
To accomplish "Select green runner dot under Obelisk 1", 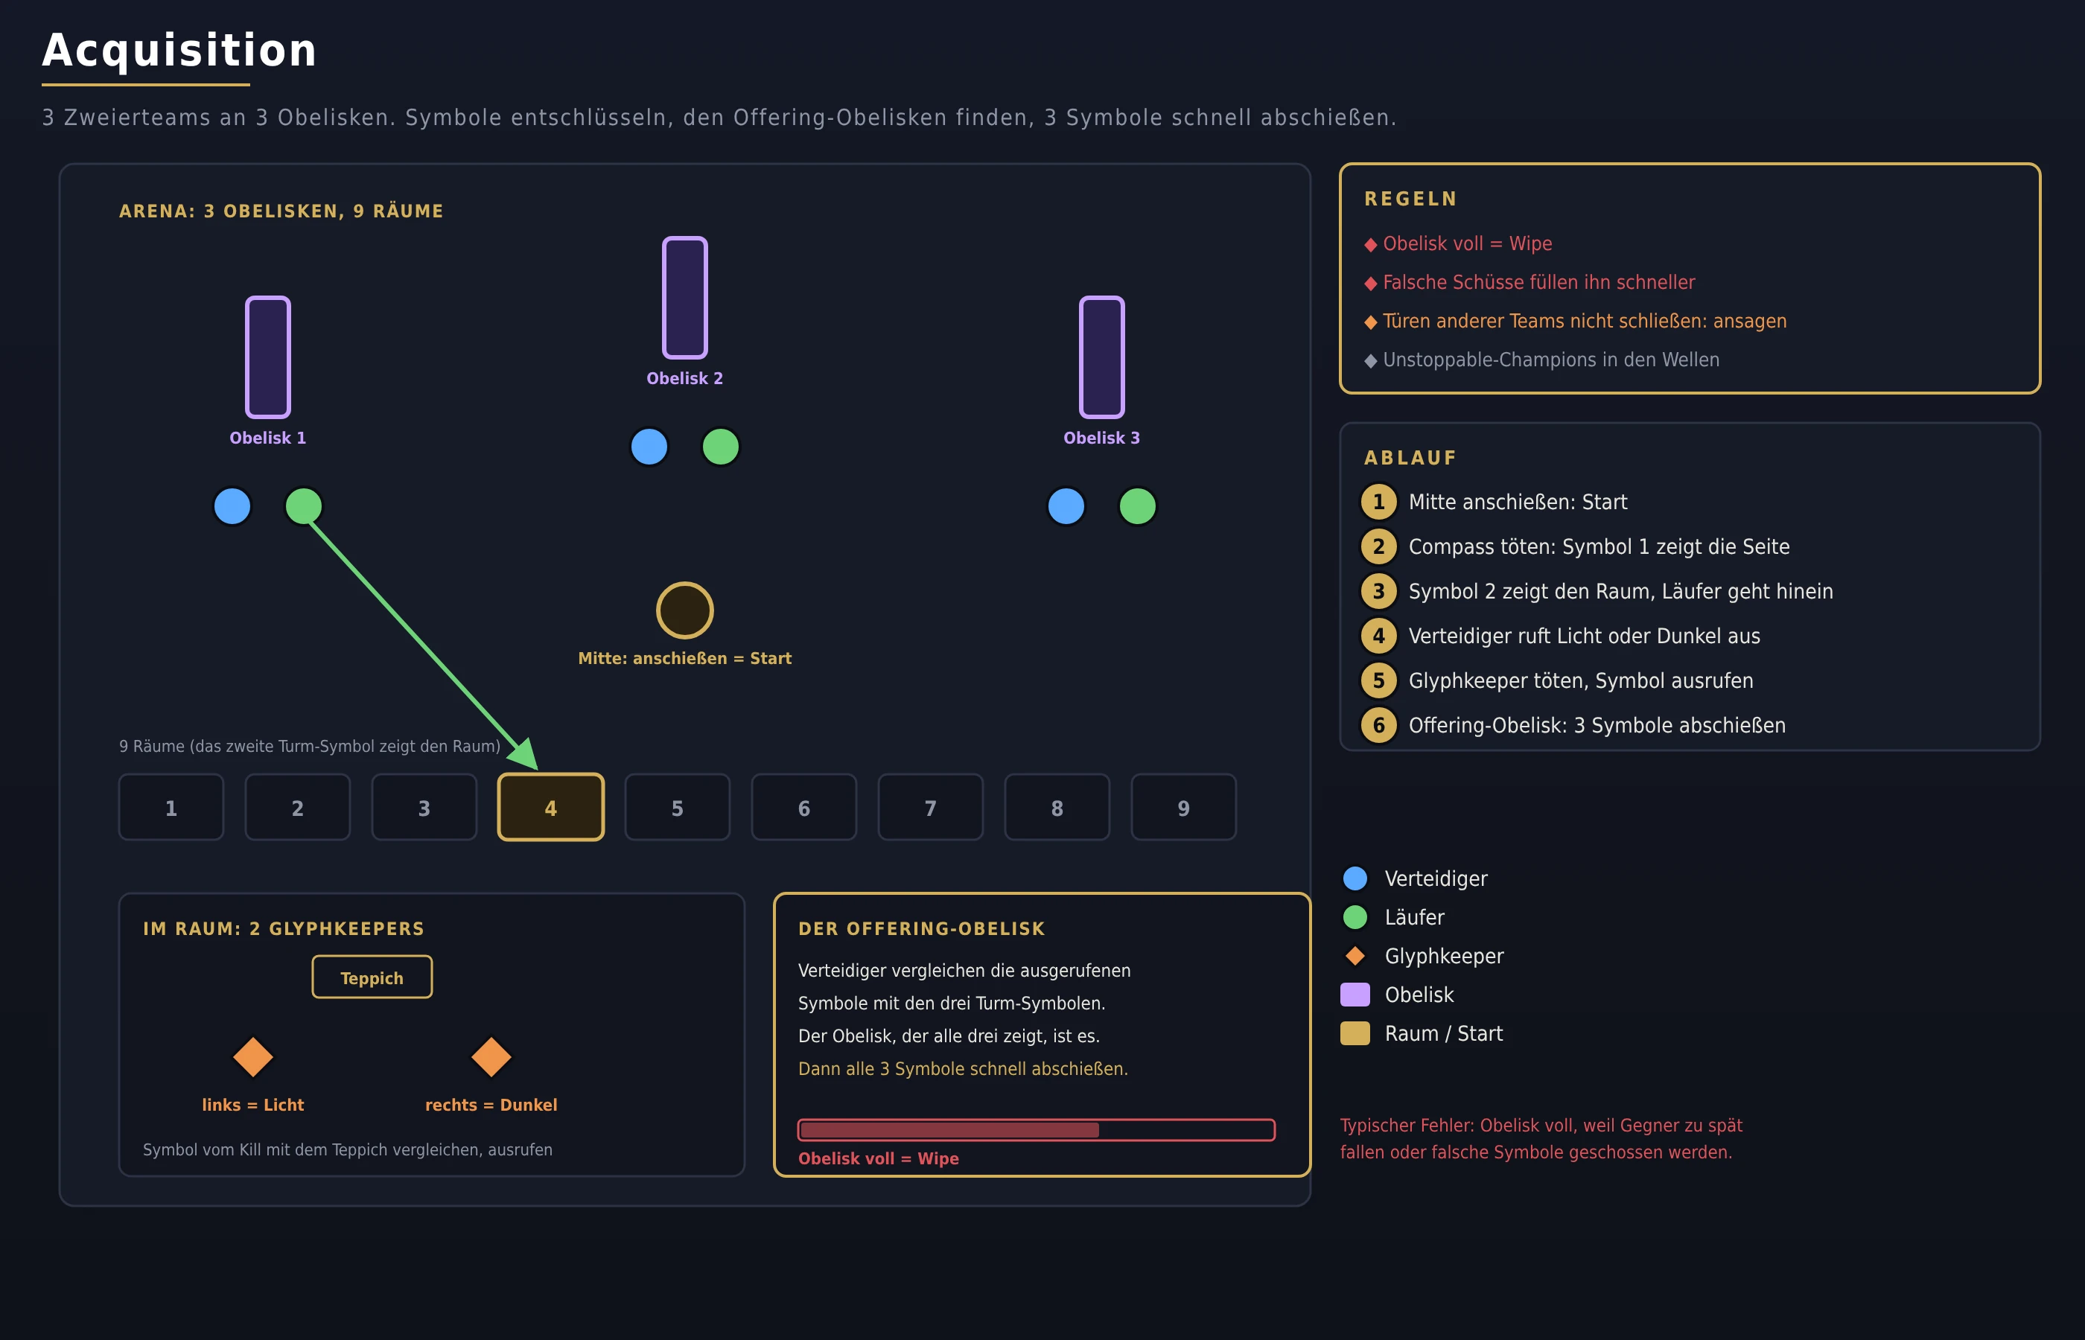I will click(x=304, y=506).
